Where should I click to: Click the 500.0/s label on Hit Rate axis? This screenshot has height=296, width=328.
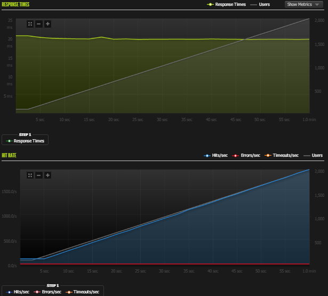point(10,241)
